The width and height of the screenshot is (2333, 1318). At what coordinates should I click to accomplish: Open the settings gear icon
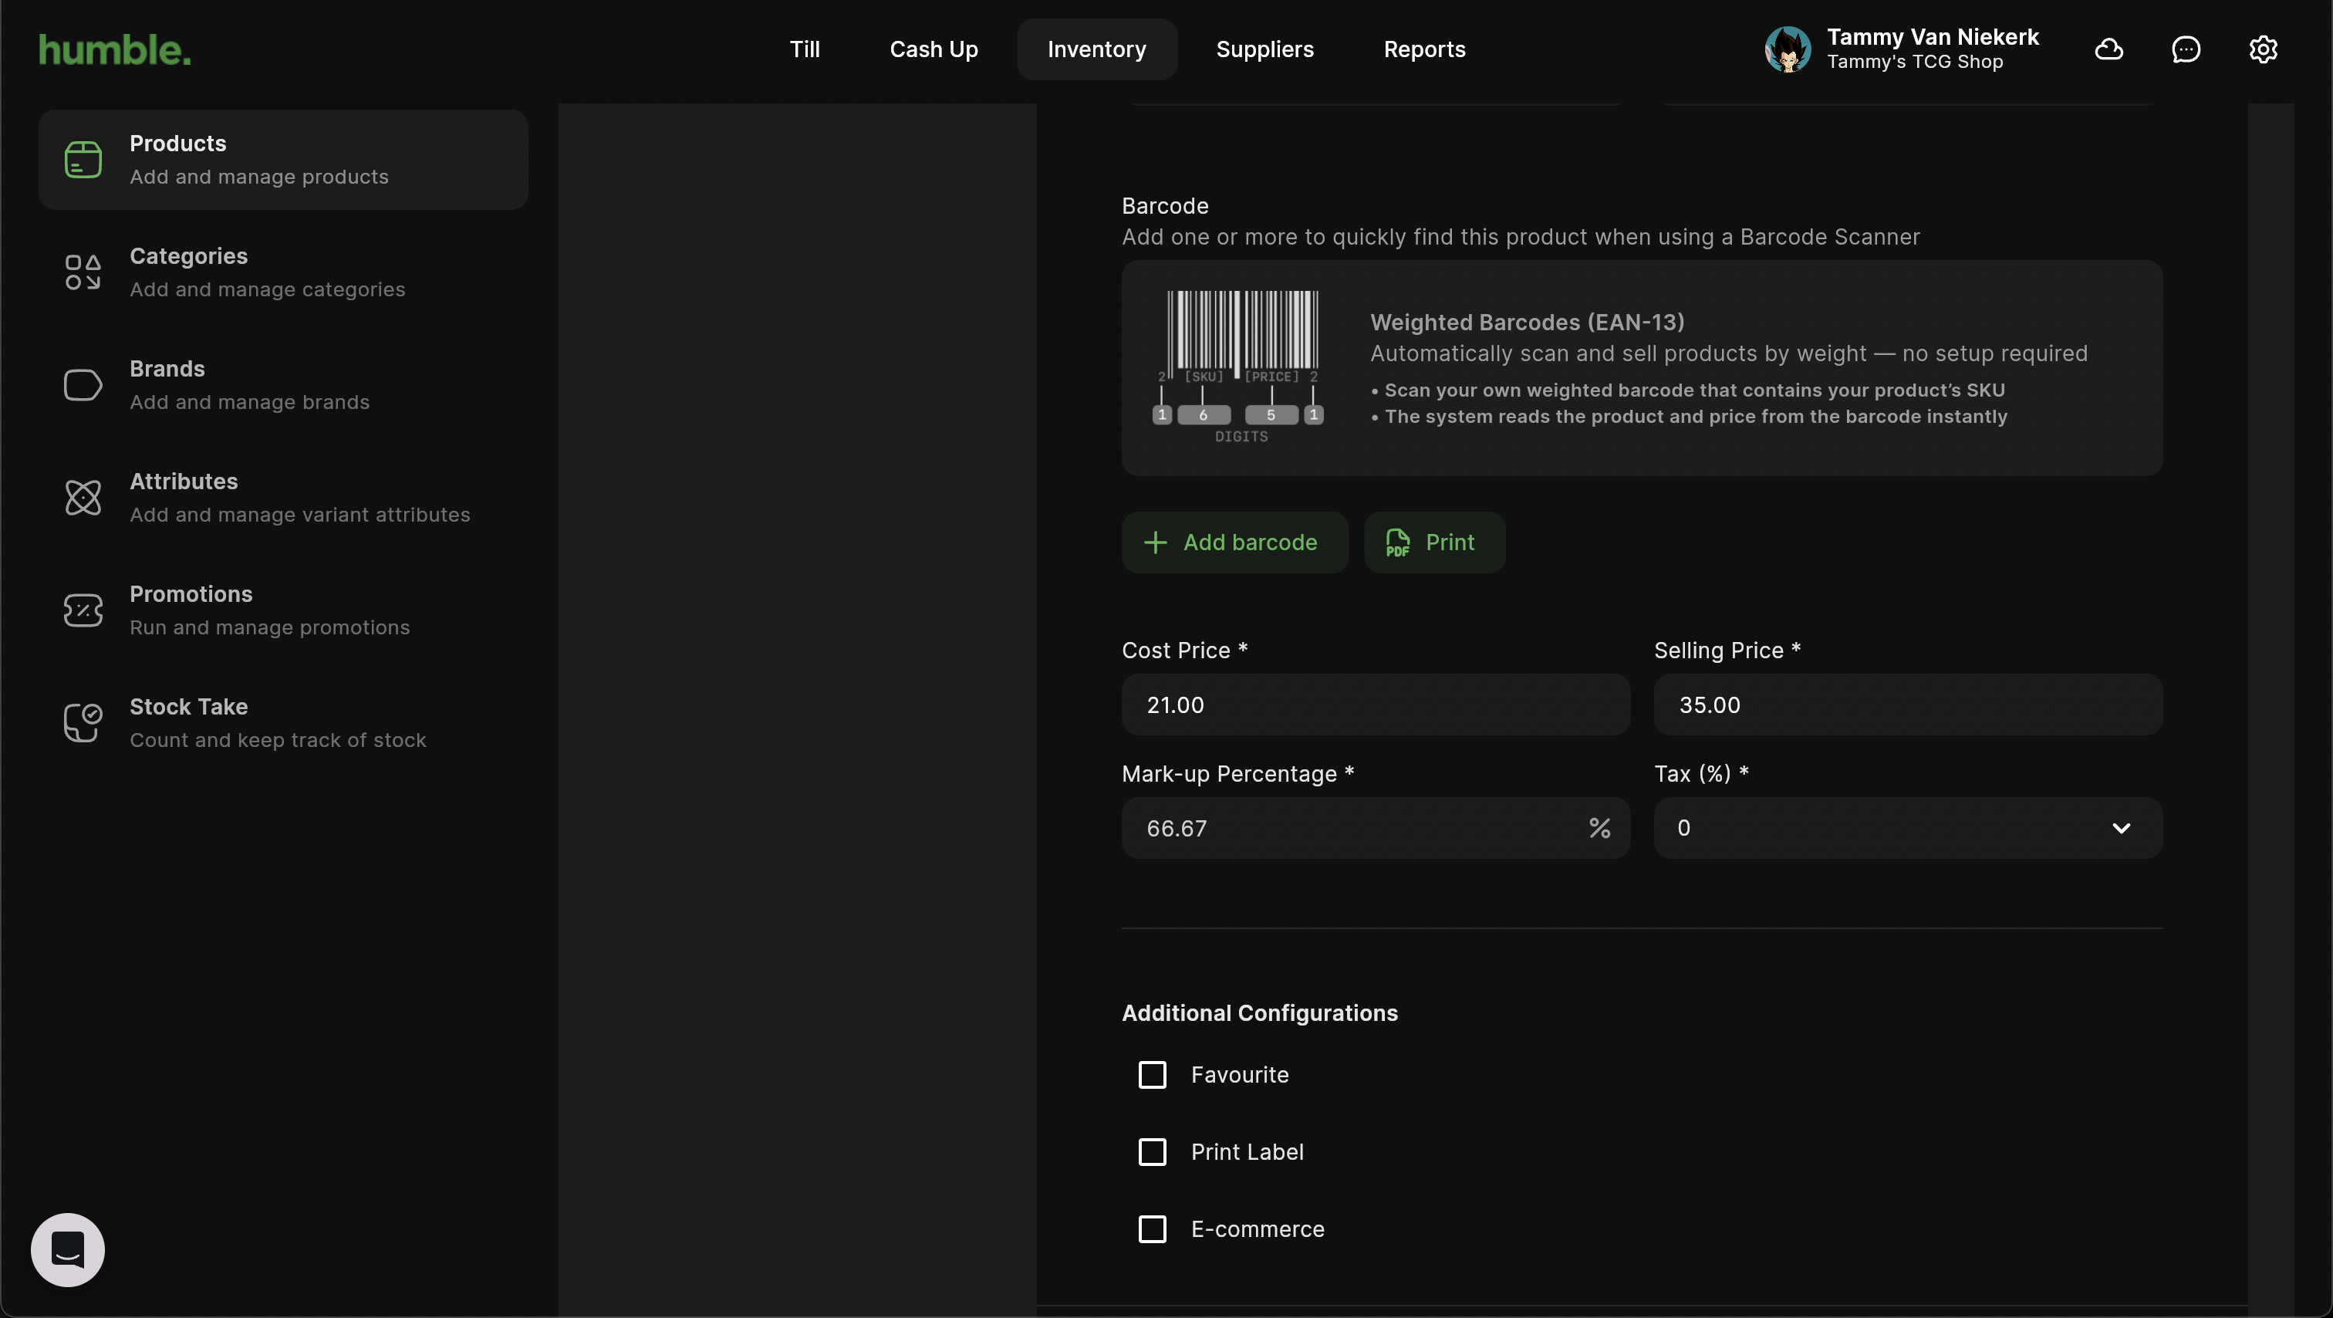click(2262, 50)
